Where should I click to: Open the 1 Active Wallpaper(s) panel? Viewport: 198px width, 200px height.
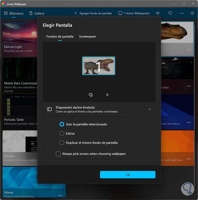pyautogui.click(x=134, y=13)
